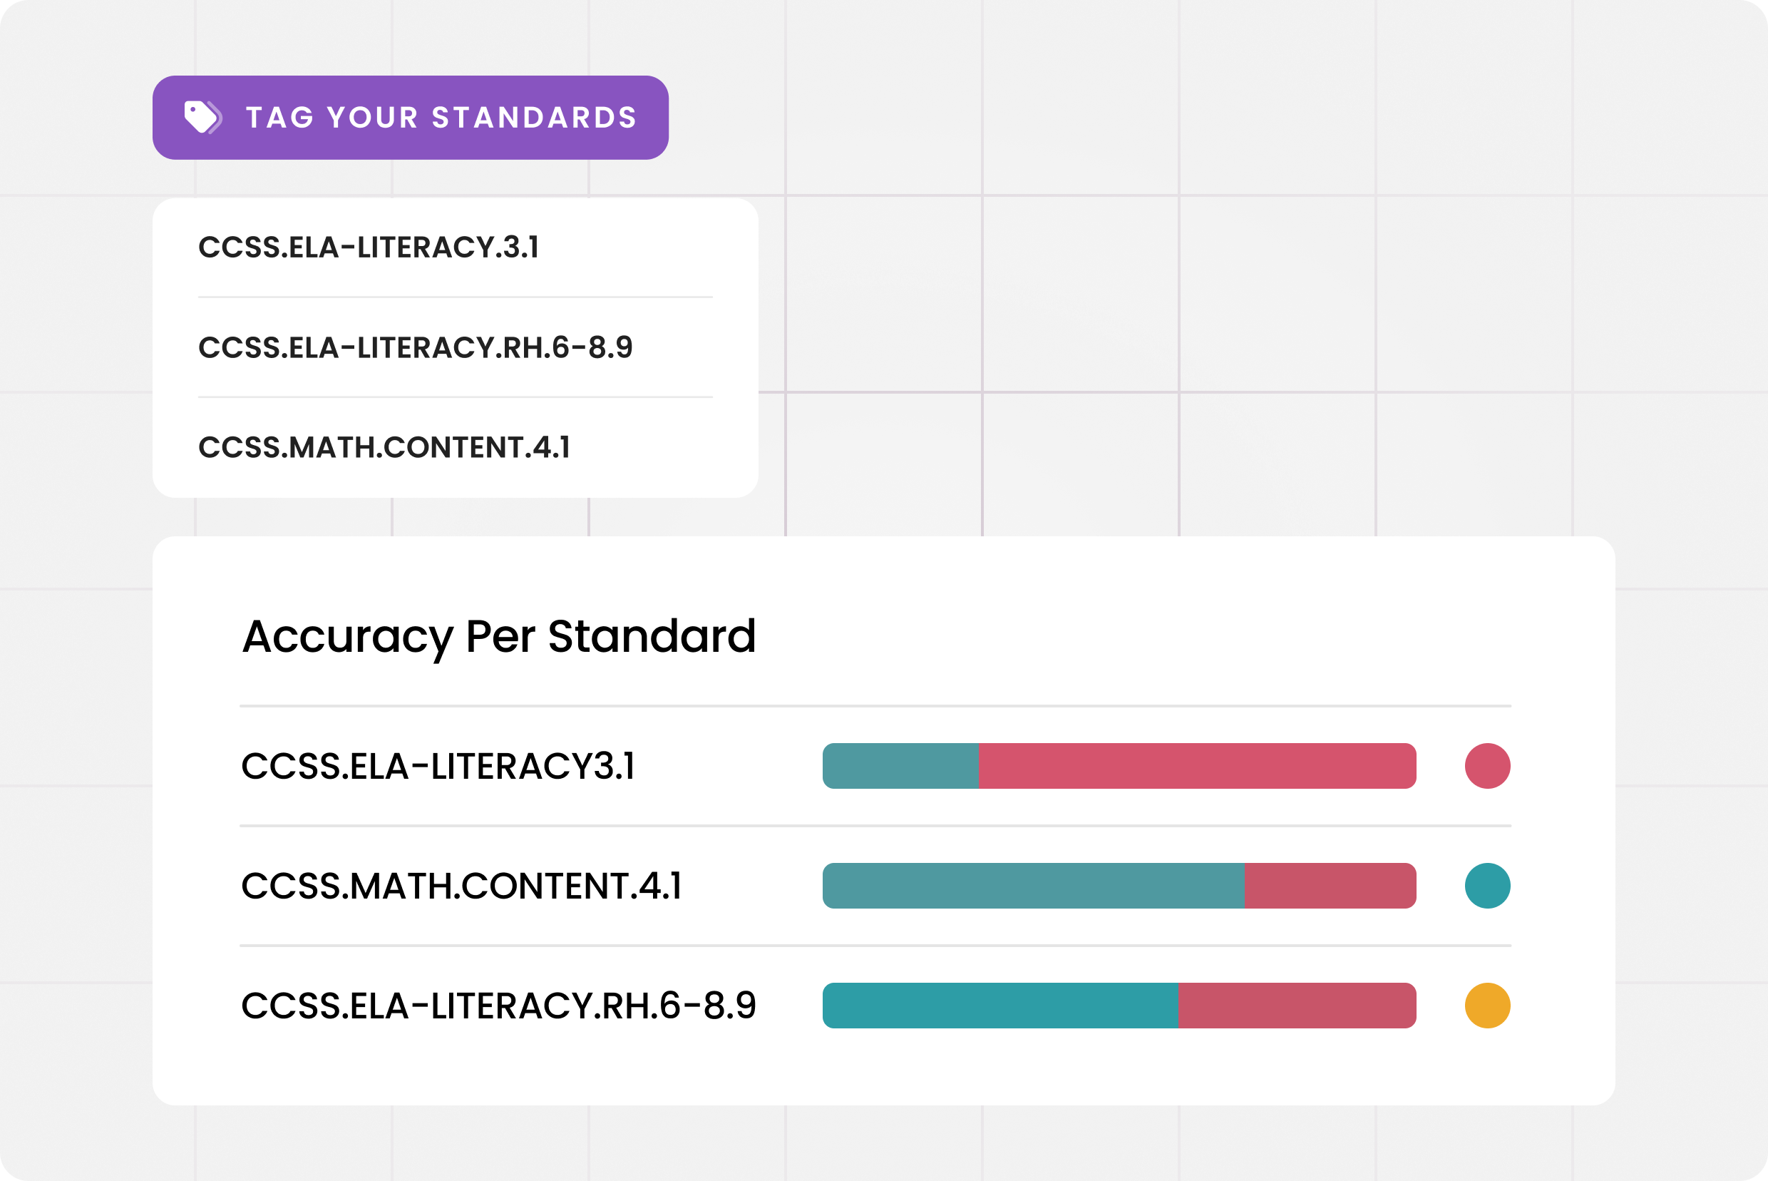Click the red portion of the CCSS.MATH.CONTENT.4.1 bar
The image size is (1768, 1181).
[1330, 886]
